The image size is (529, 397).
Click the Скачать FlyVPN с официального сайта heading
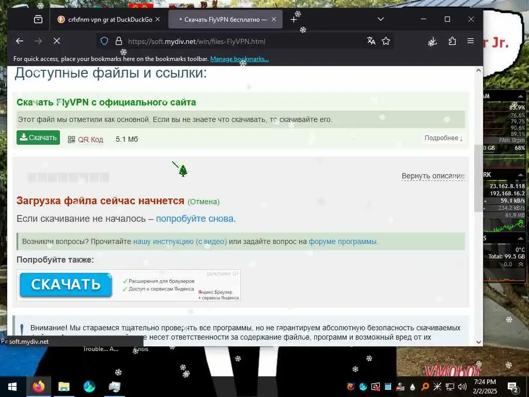[106, 102]
